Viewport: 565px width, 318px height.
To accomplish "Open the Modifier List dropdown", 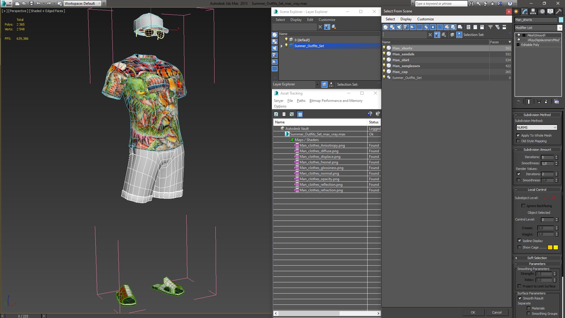I will (559, 28).
